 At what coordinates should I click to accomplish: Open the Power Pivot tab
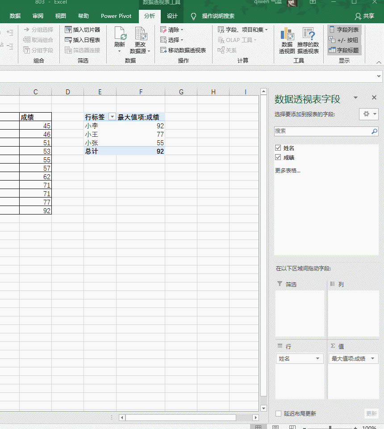(116, 16)
